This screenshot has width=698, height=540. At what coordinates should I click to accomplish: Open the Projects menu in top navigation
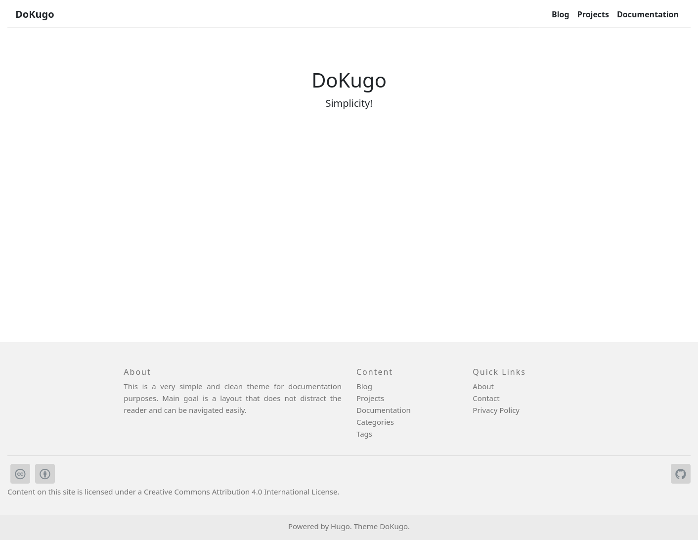coord(593,14)
